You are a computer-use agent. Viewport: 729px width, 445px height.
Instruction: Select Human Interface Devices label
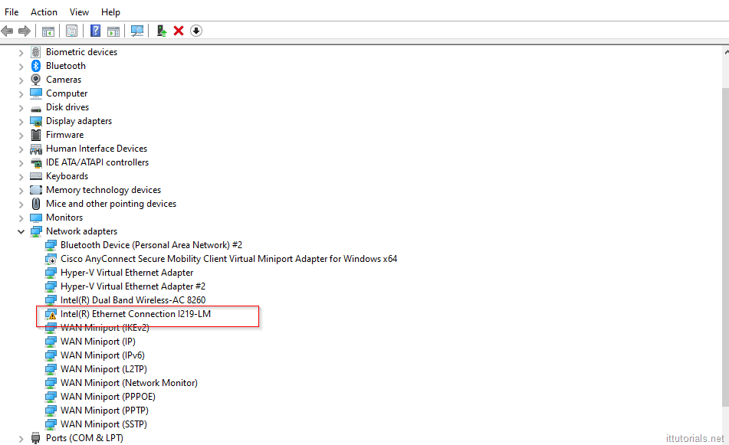[x=97, y=149]
